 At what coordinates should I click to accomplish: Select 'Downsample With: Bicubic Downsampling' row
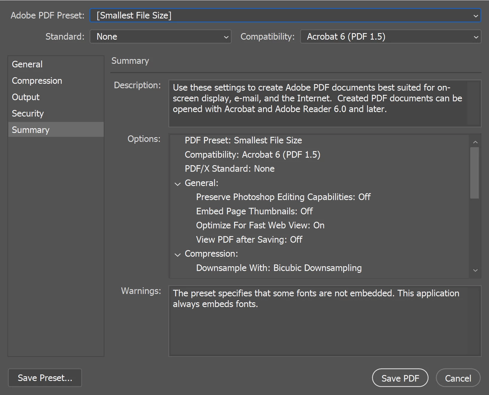[x=279, y=268]
